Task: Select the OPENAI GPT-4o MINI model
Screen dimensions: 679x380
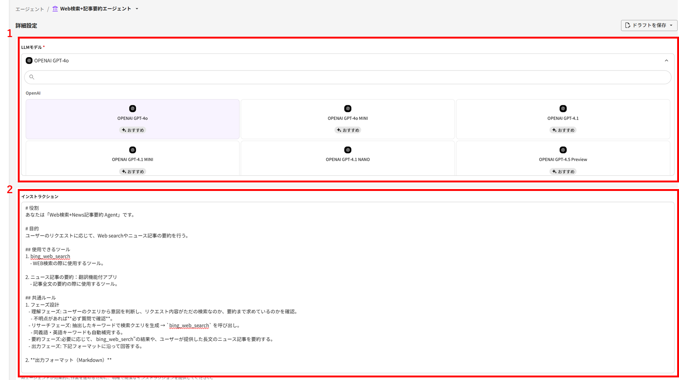Action: 348,119
